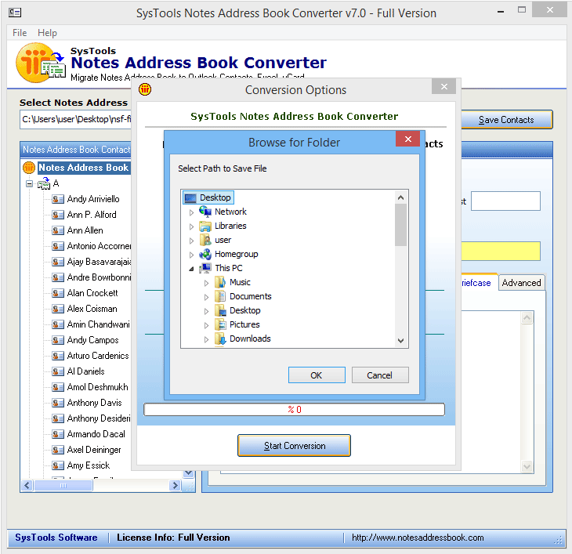The width and height of the screenshot is (572, 554).
Task: Click OK in Browse for Folder
Action: point(317,375)
